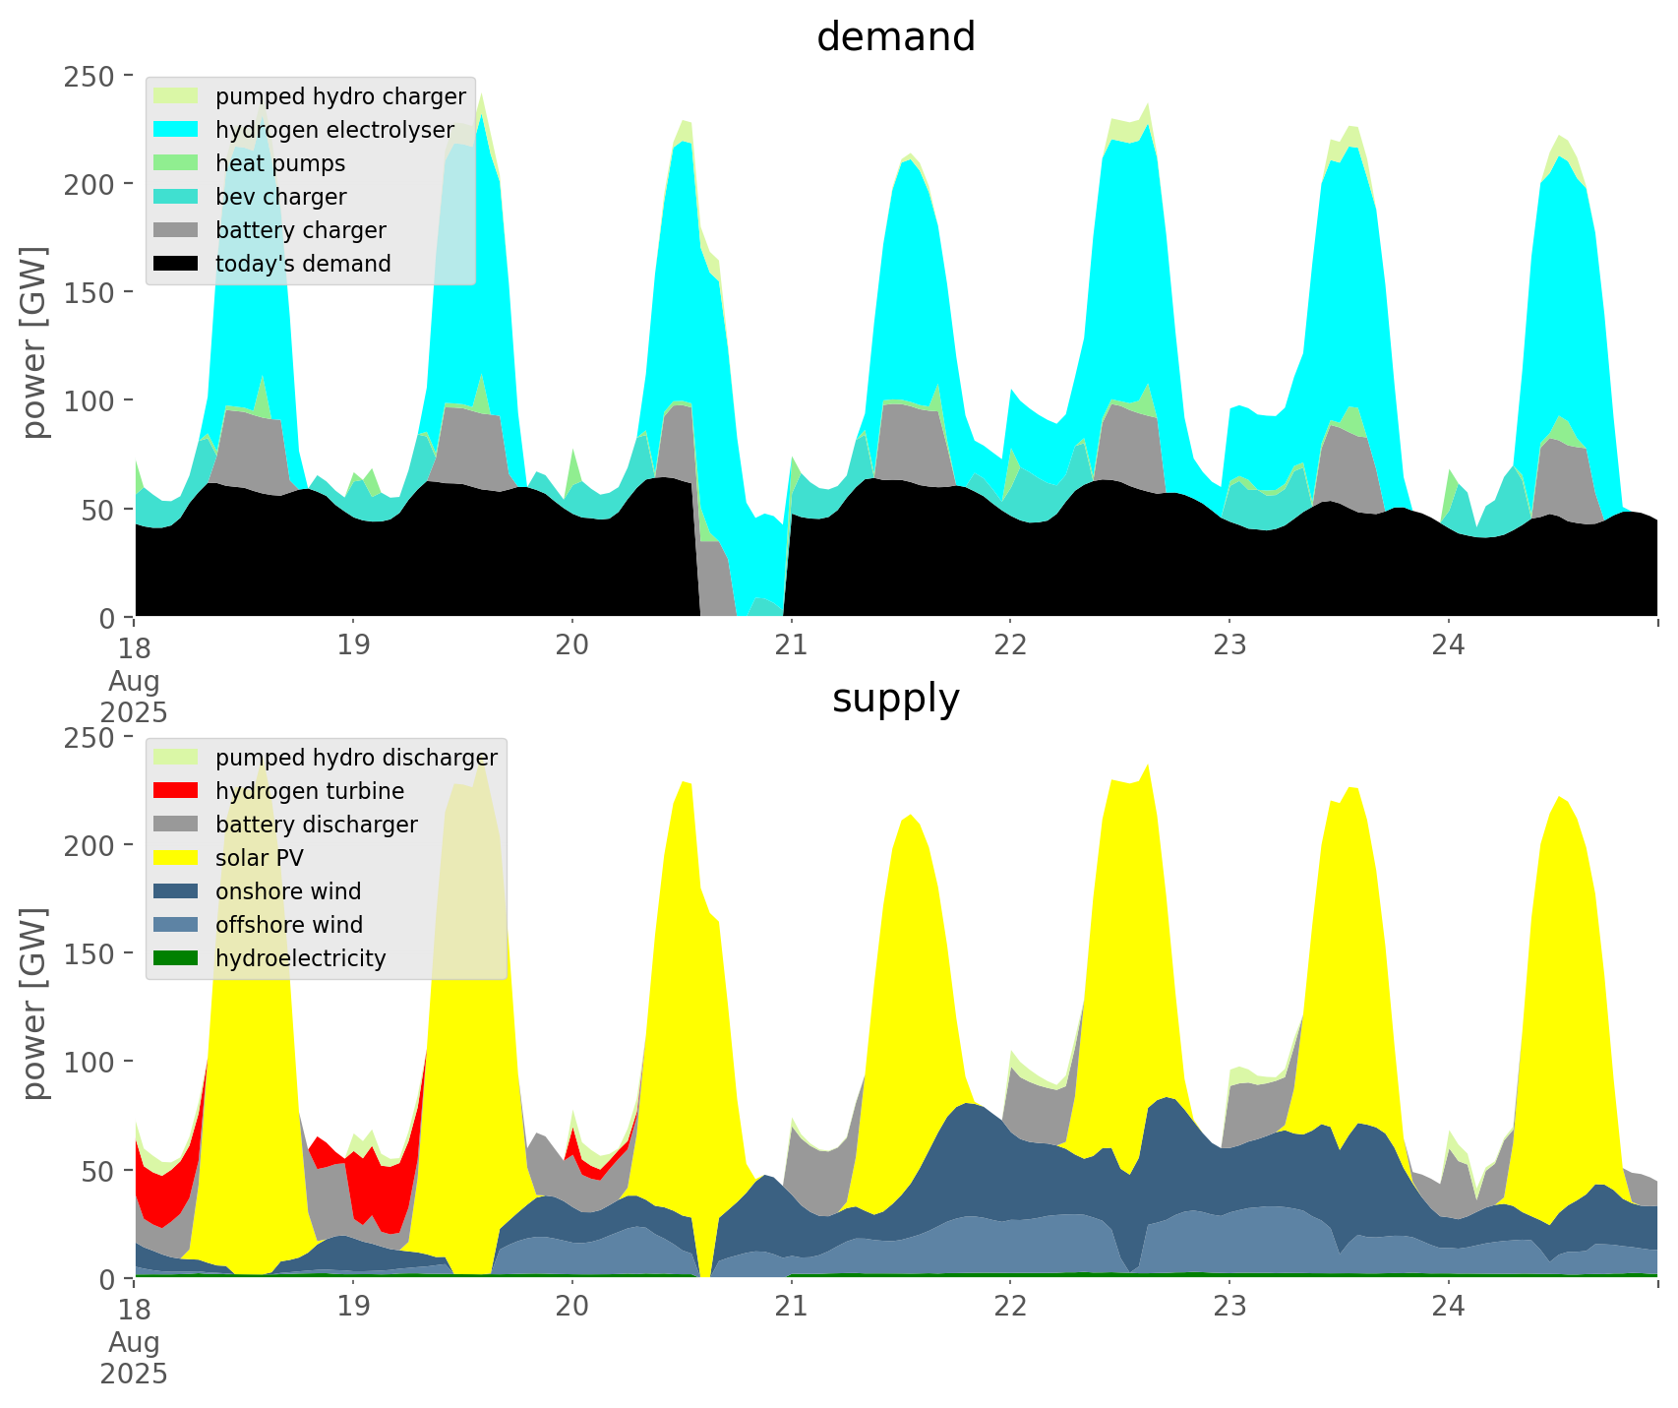Click the black today's demand legend swatch
The width and height of the screenshot is (1678, 1408).
coord(177,264)
